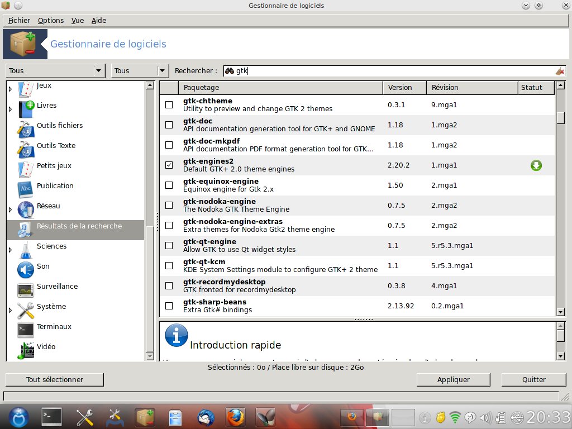Open the first Tous filter dropdown
This screenshot has width=572, height=429.
55,71
